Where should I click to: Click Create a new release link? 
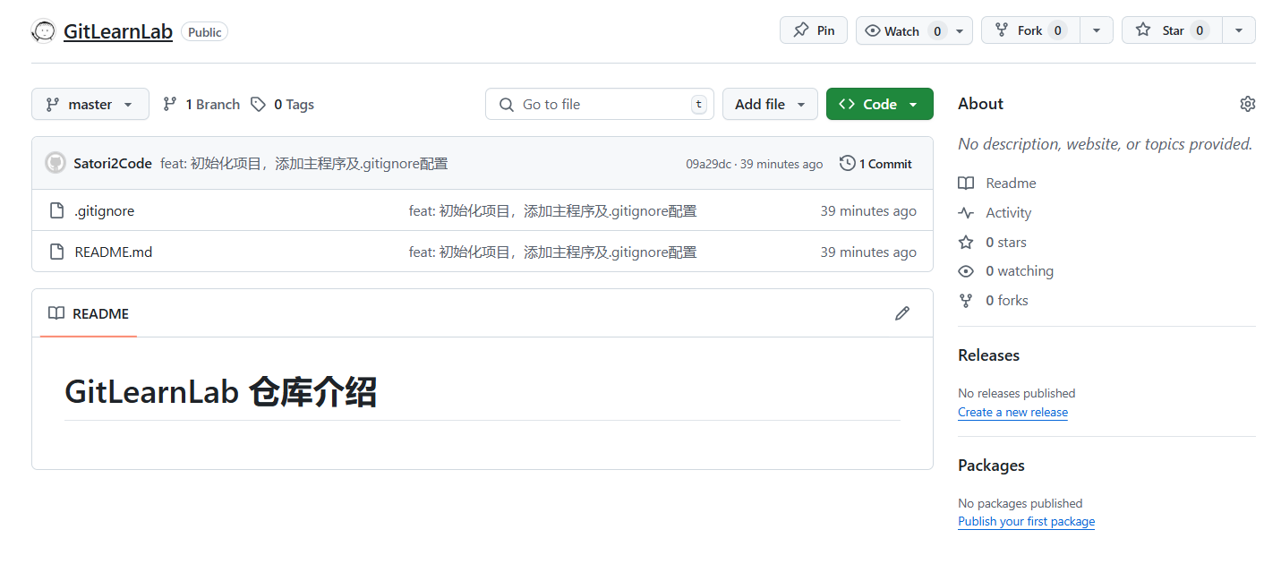pos(1012,412)
